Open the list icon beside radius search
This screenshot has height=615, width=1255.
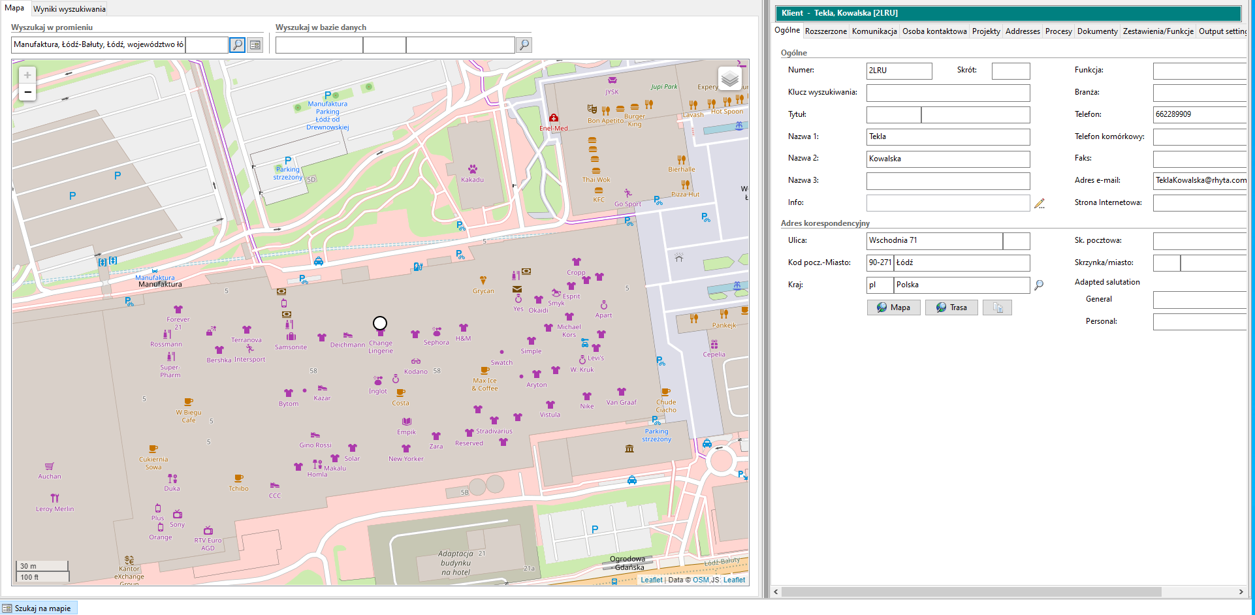pos(255,45)
